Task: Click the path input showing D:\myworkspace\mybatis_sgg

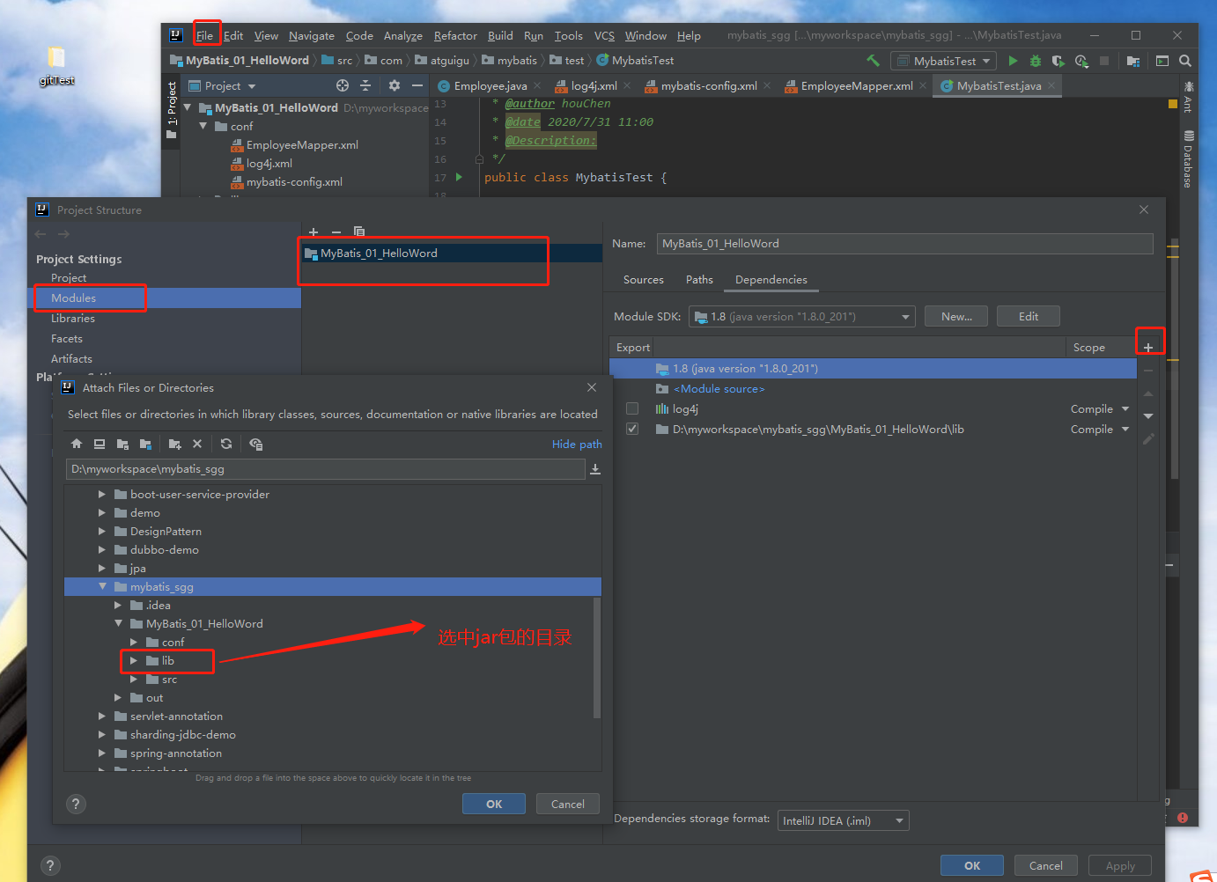Action: [326, 469]
